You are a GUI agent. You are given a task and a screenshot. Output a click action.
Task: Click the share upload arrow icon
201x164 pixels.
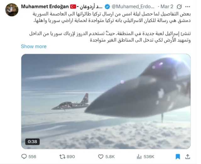coord(188,156)
